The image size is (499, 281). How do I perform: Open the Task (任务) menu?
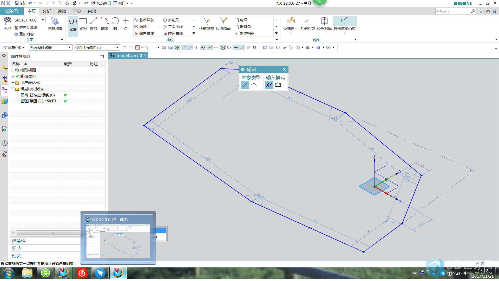[x=12, y=11]
